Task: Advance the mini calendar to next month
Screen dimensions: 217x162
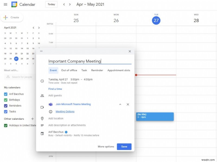Action: pyautogui.click(x=39, y=27)
